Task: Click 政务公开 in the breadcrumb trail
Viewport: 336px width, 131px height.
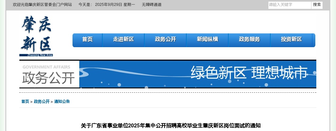Action: 42,102
